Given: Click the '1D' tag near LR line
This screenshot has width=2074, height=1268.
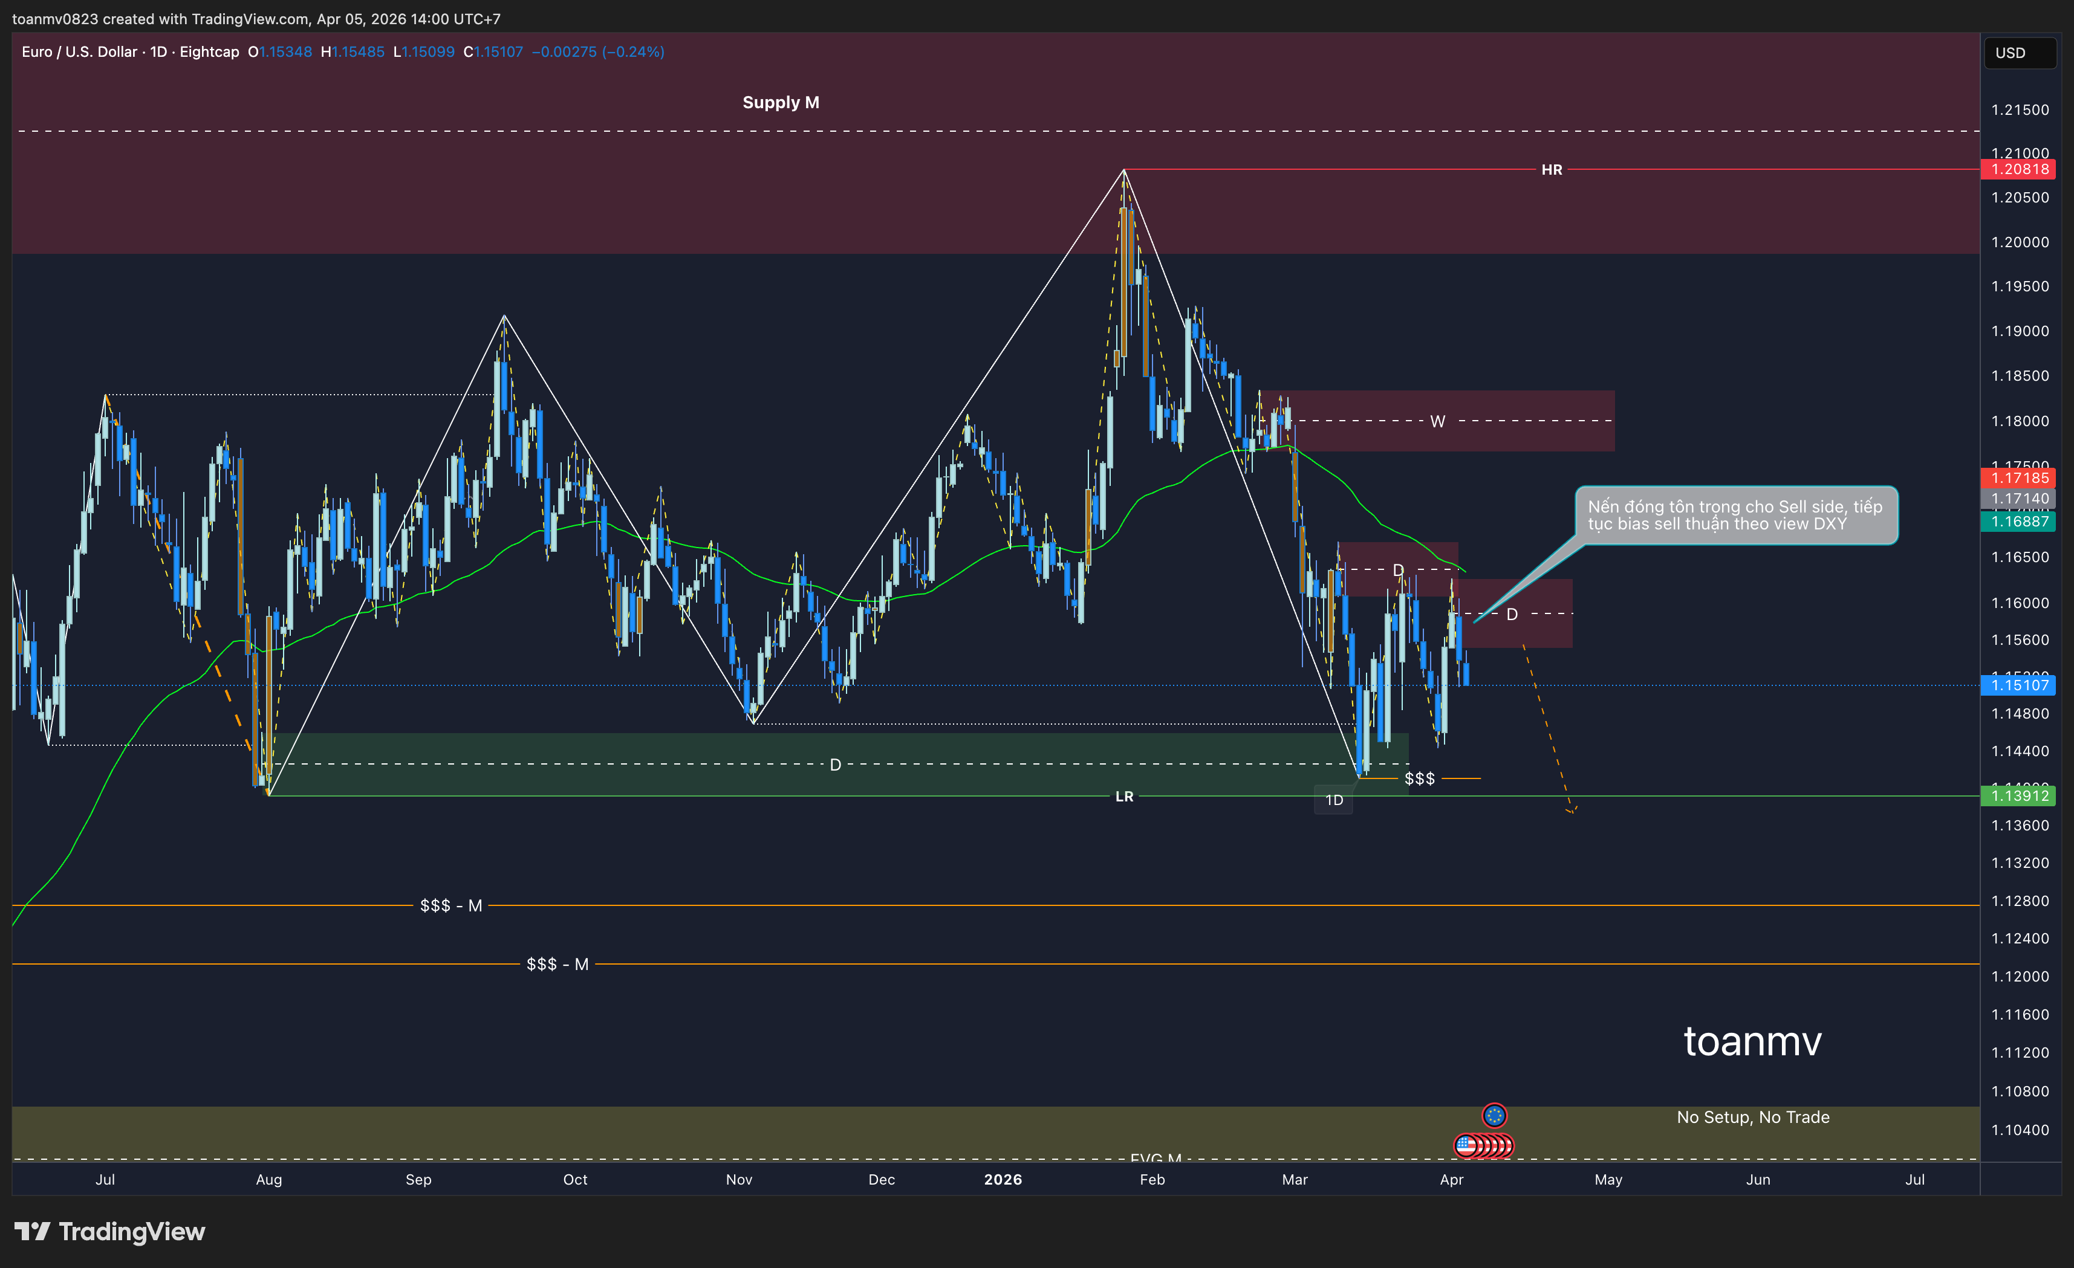Looking at the screenshot, I should tap(1334, 800).
